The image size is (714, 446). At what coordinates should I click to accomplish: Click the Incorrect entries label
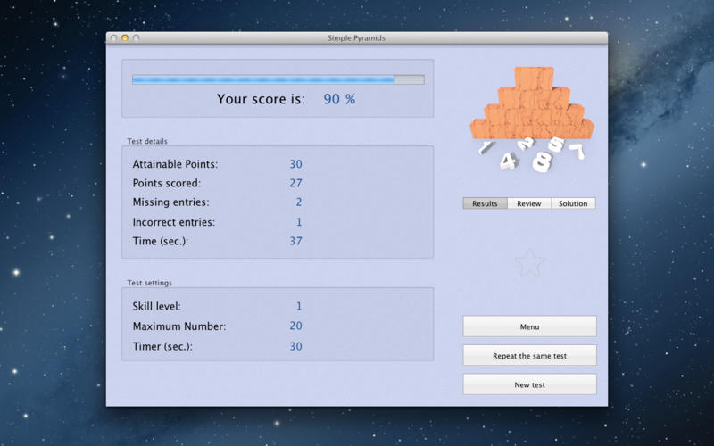(x=173, y=222)
